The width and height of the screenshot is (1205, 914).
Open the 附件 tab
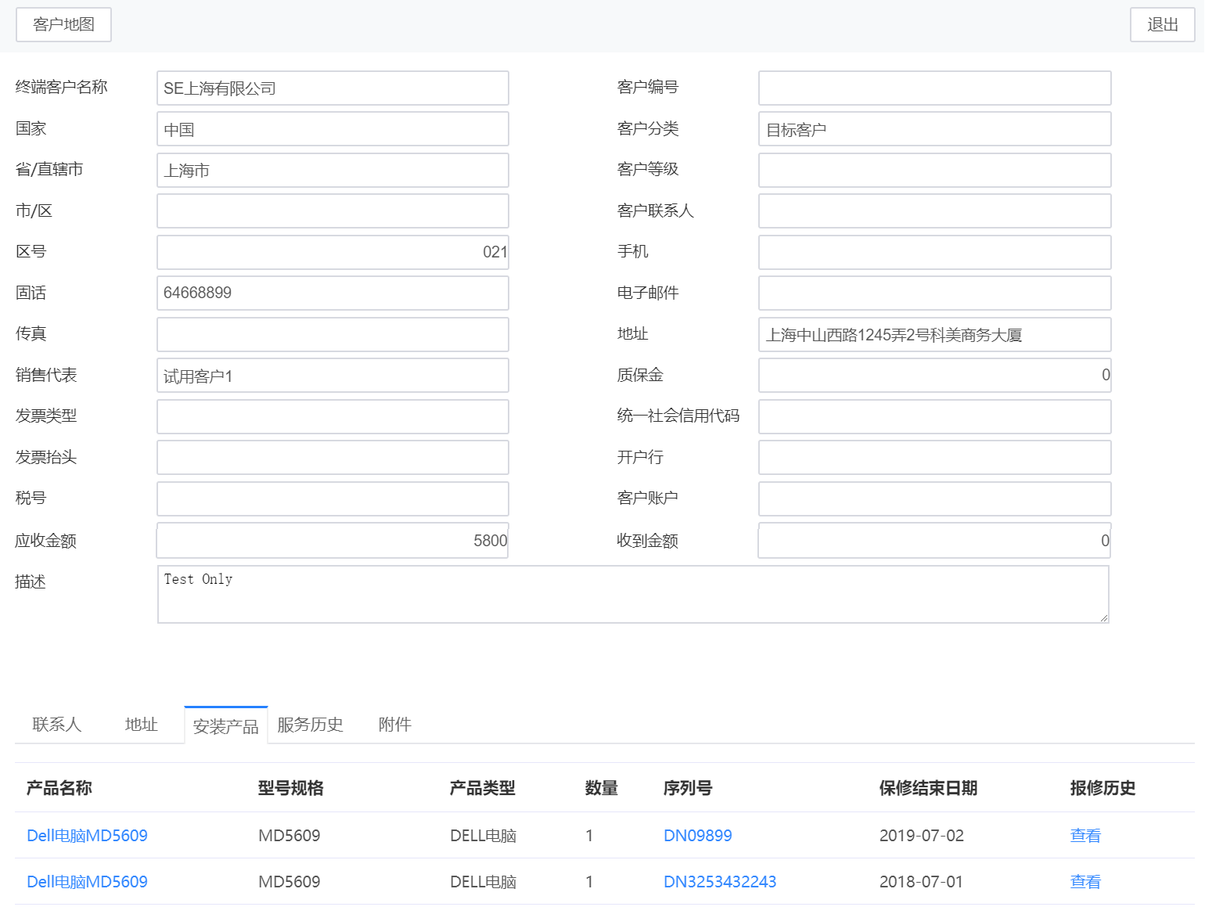394,725
